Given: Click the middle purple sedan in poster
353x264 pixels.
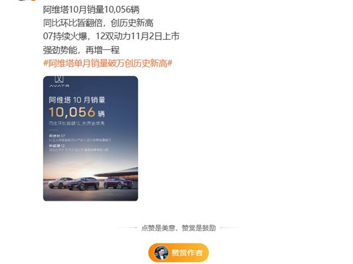Looking at the screenshot, I should [83, 184].
